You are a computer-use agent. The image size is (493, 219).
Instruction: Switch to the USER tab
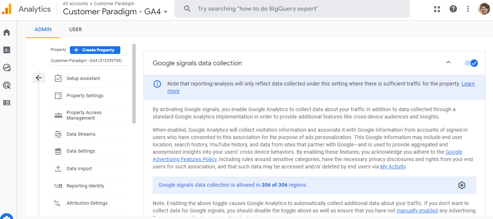pyautogui.click(x=75, y=29)
